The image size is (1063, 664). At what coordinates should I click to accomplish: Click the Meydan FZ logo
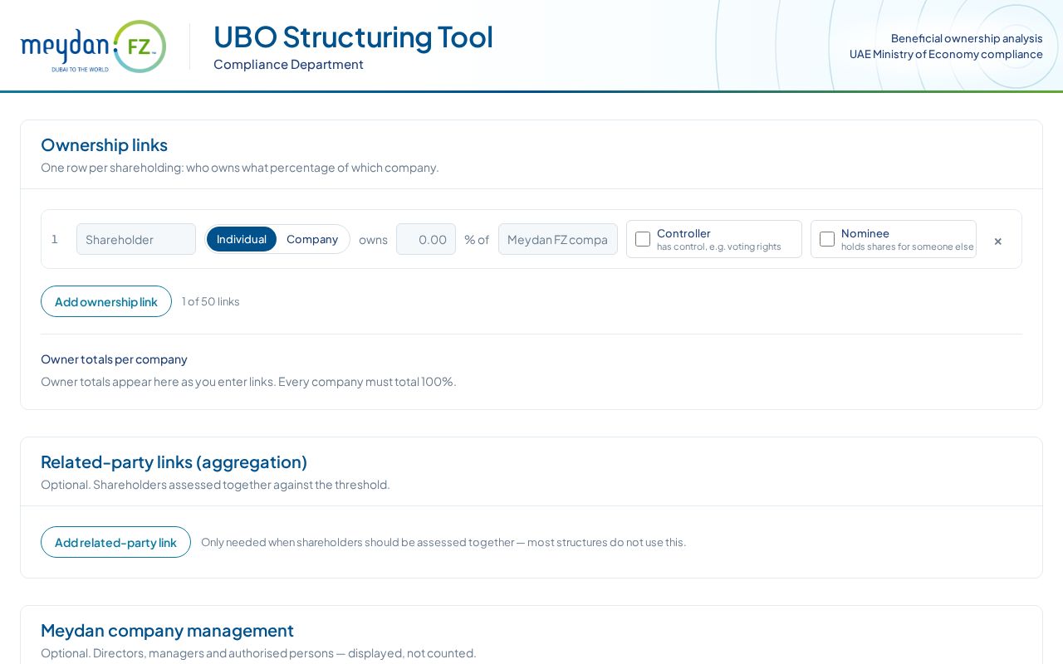93,46
